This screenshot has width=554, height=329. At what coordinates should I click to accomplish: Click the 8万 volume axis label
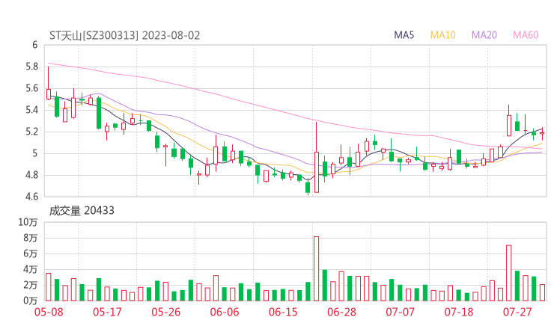tap(31, 238)
